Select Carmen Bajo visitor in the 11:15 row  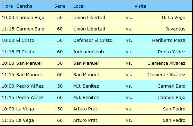(171, 98)
